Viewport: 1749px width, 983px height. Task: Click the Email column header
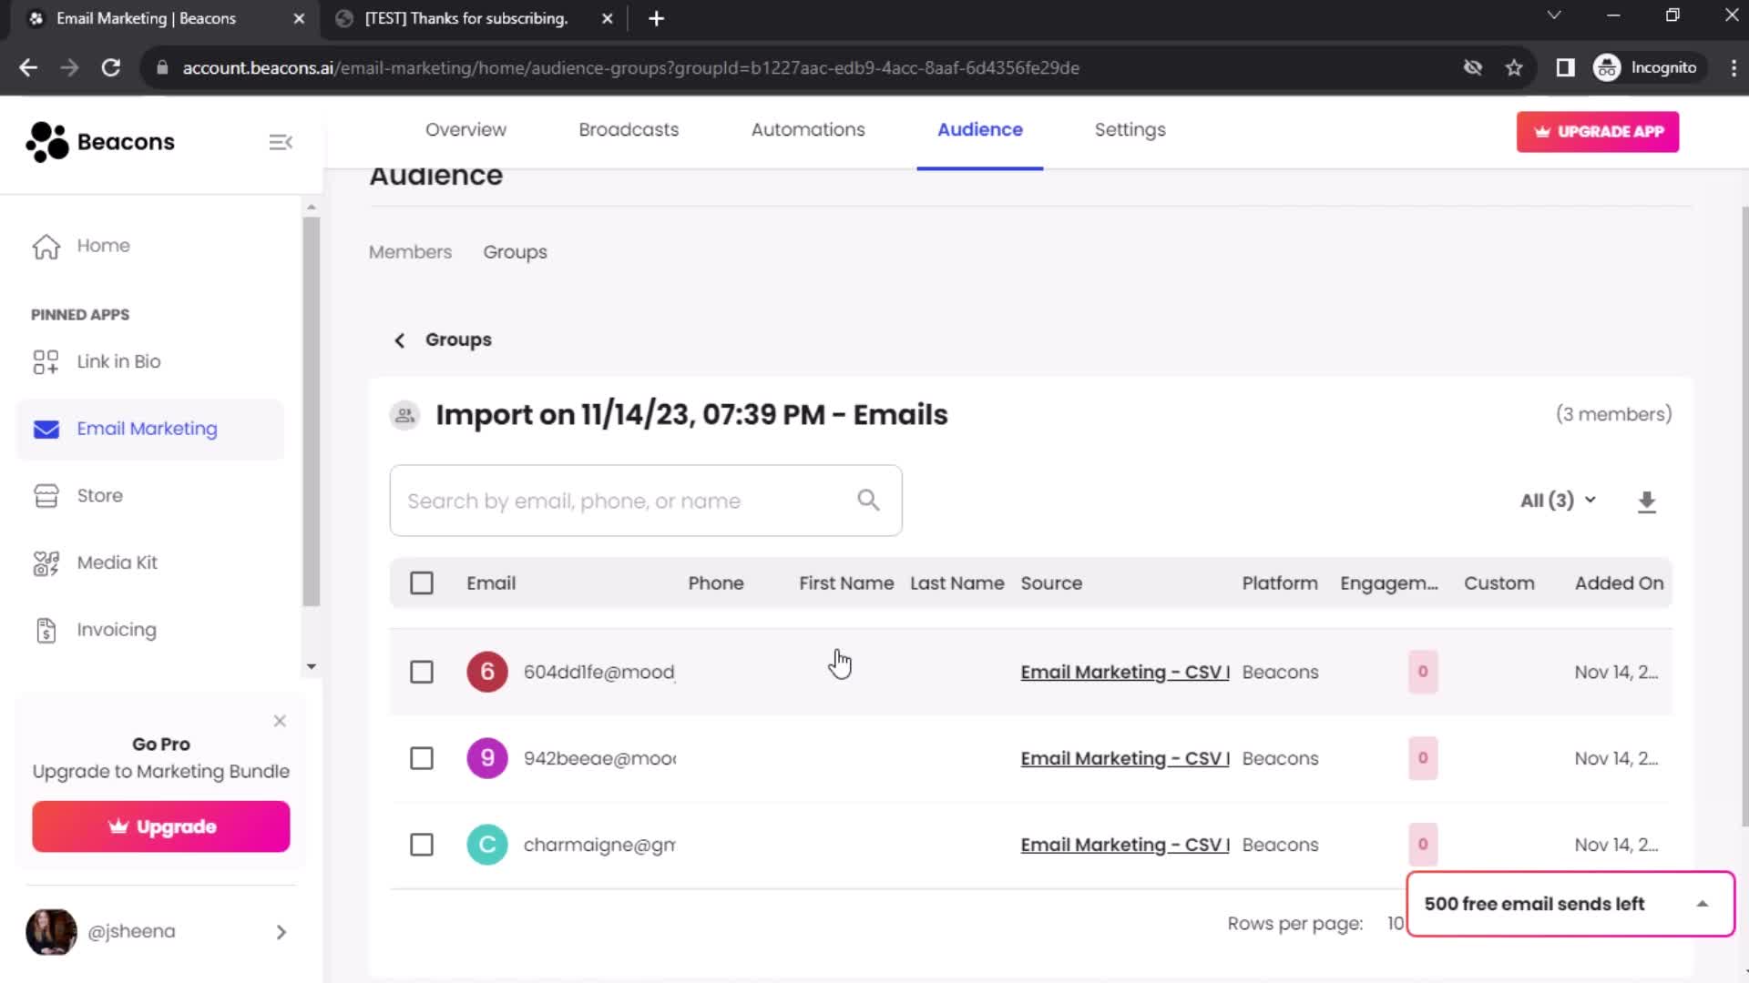click(x=491, y=583)
